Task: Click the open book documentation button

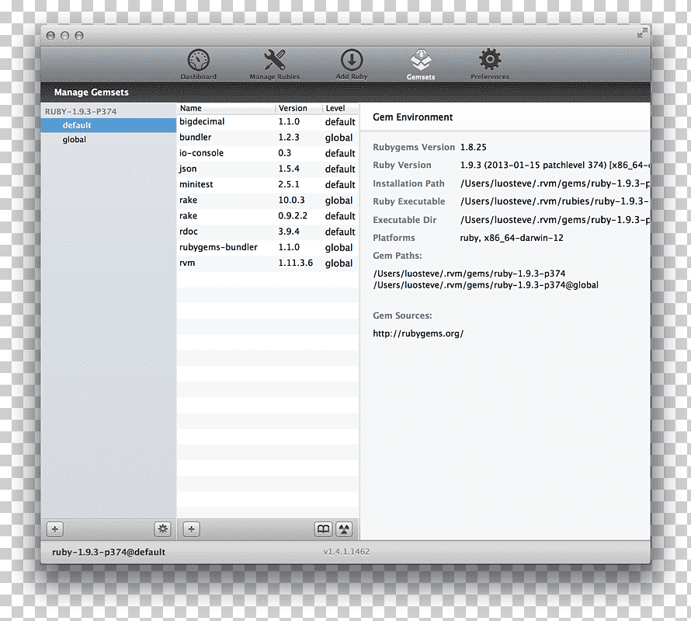Action: pyautogui.click(x=323, y=529)
